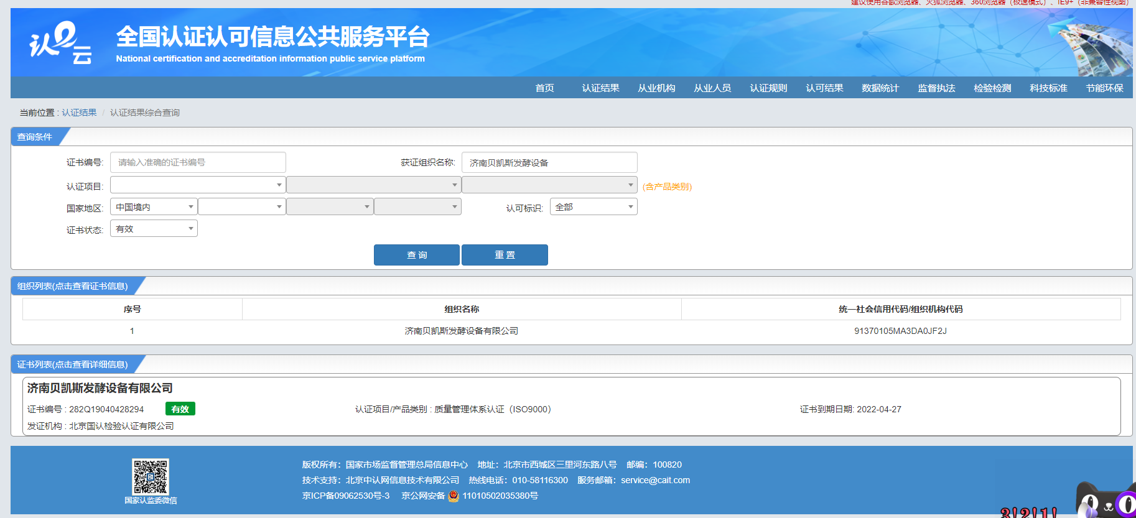
Task: Click the 认证结果 breadcrumb link
Action: coord(79,113)
